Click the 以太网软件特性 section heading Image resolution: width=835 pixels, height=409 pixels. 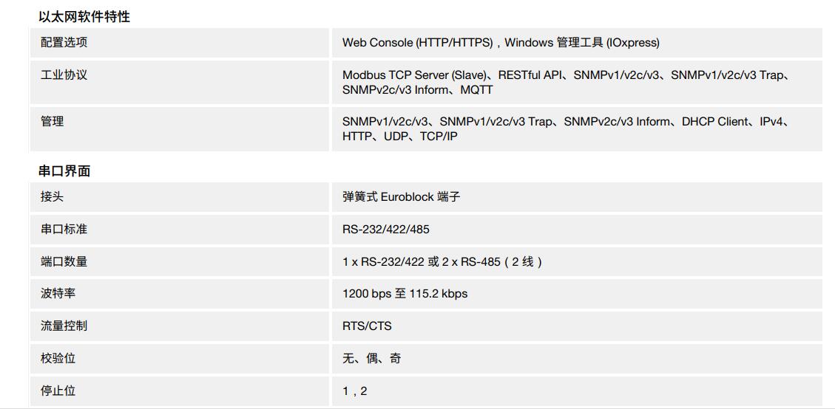(x=84, y=16)
